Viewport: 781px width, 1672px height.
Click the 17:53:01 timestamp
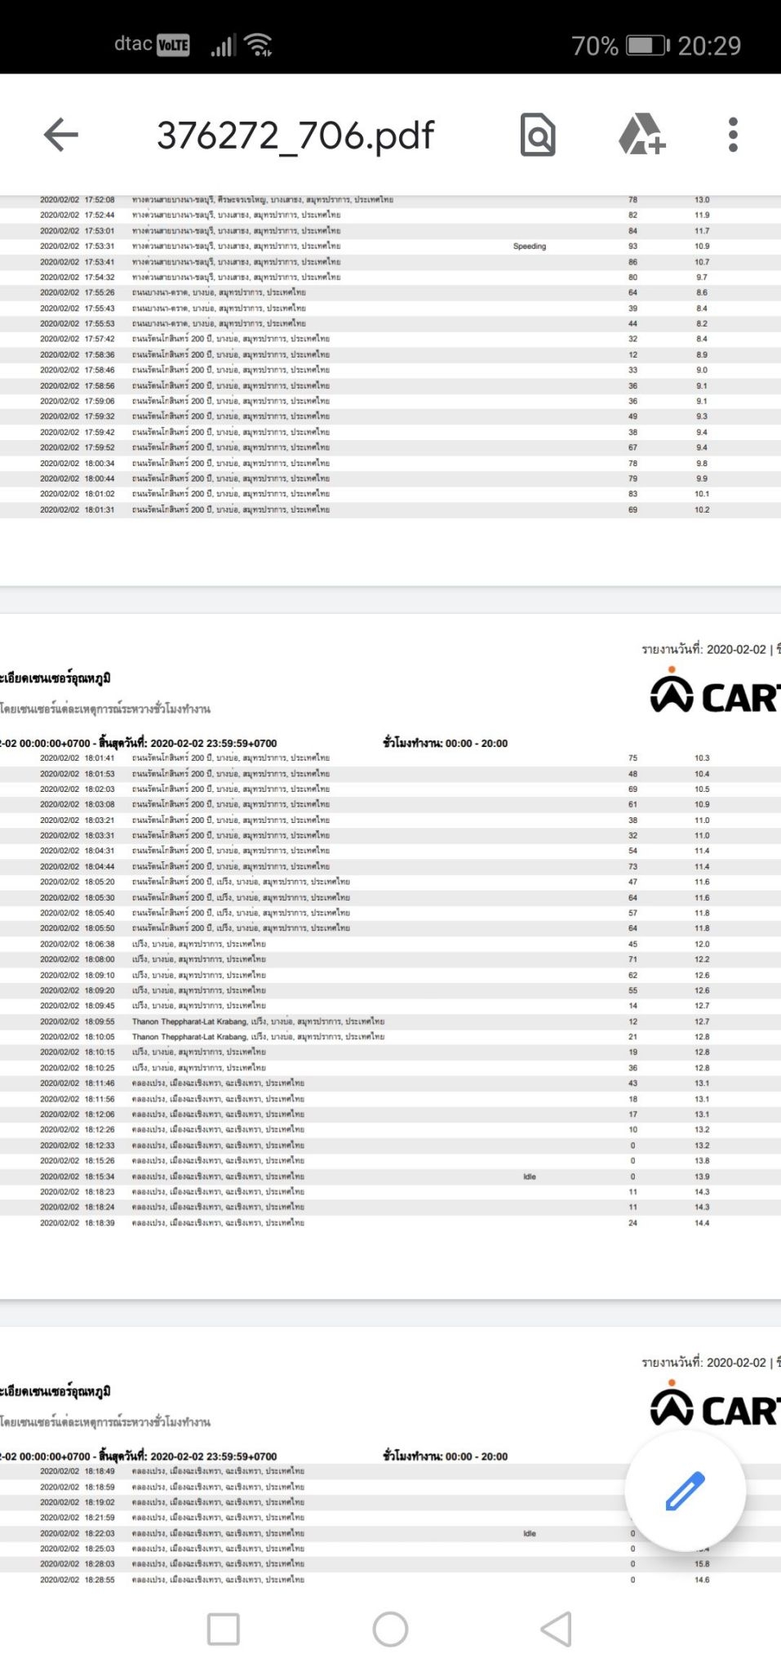pos(100,230)
